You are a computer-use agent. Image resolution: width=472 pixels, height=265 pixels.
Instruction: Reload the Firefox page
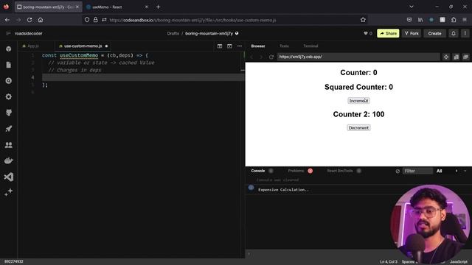[29, 20]
